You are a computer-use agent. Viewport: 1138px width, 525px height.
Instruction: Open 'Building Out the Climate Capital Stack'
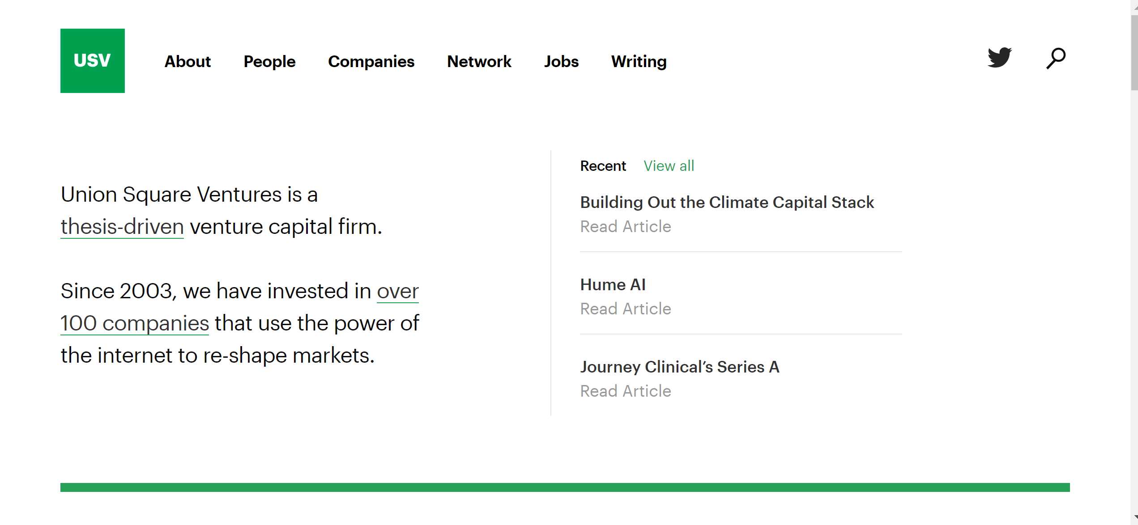click(x=727, y=202)
